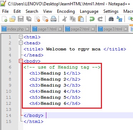The width and height of the screenshot is (133, 130).
Task: Open the Search menu
Action: [32, 11]
